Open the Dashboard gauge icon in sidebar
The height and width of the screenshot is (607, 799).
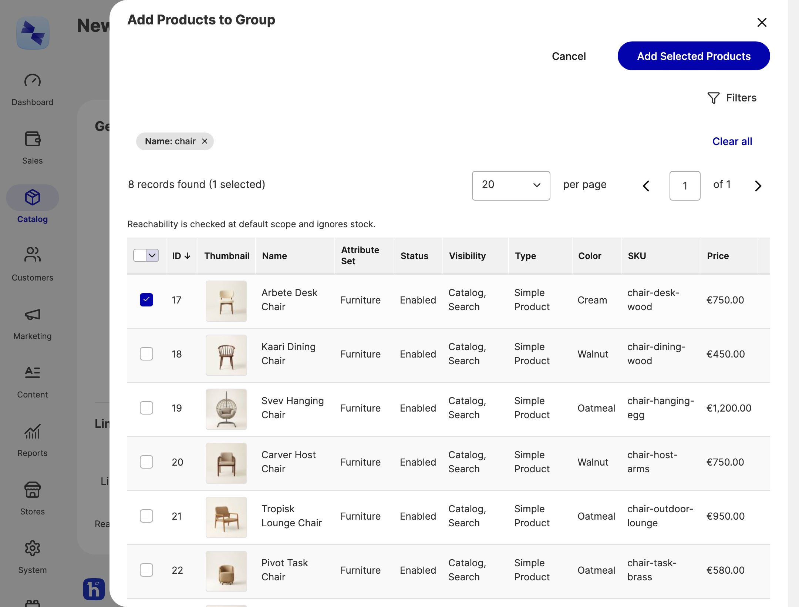point(33,80)
